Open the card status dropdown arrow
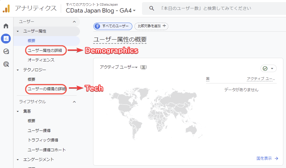 [272, 69]
